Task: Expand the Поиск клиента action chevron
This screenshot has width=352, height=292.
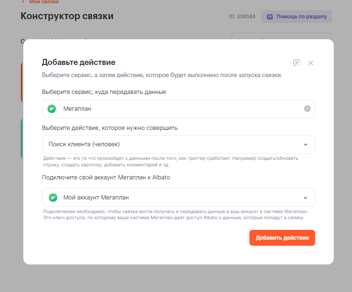Action: [305, 144]
